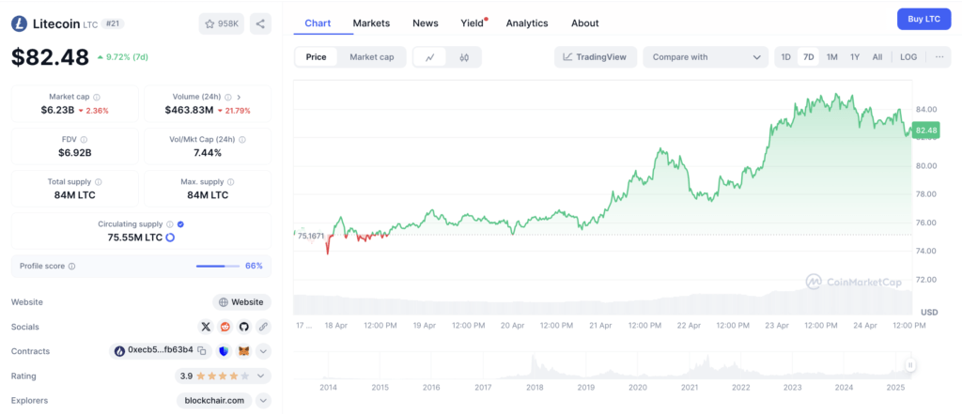Viewport: 962px width, 414px height.
Task: Open the Compare with dropdown
Action: click(x=706, y=57)
